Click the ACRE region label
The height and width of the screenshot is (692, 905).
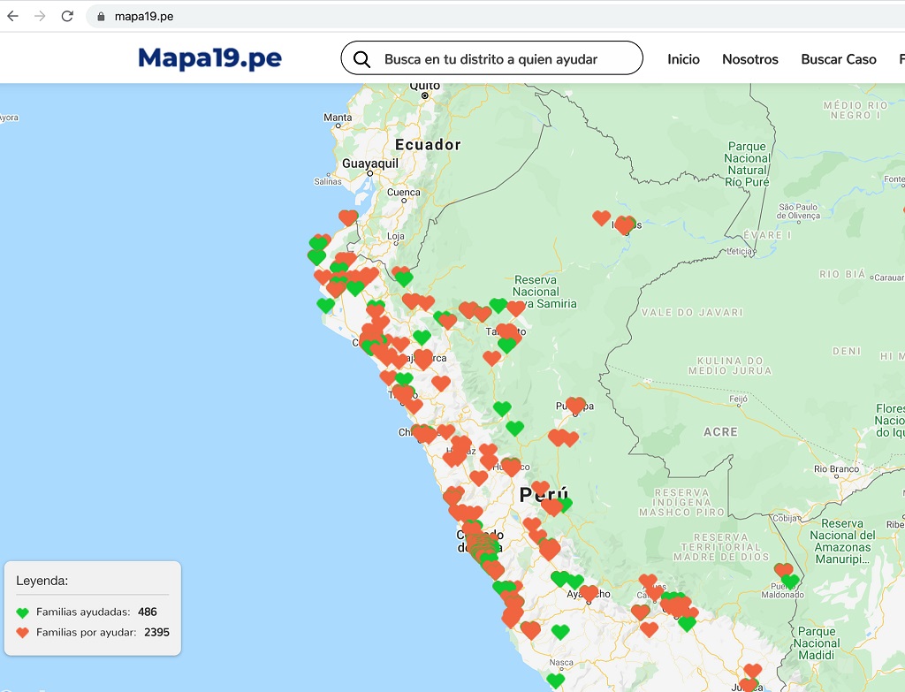(x=721, y=431)
